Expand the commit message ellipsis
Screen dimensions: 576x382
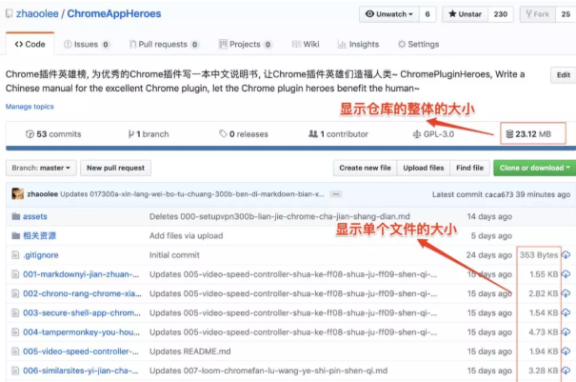point(335,194)
